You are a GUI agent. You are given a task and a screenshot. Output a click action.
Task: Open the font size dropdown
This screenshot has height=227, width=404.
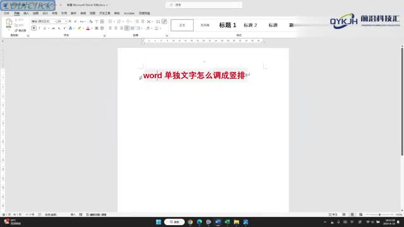[66, 21]
